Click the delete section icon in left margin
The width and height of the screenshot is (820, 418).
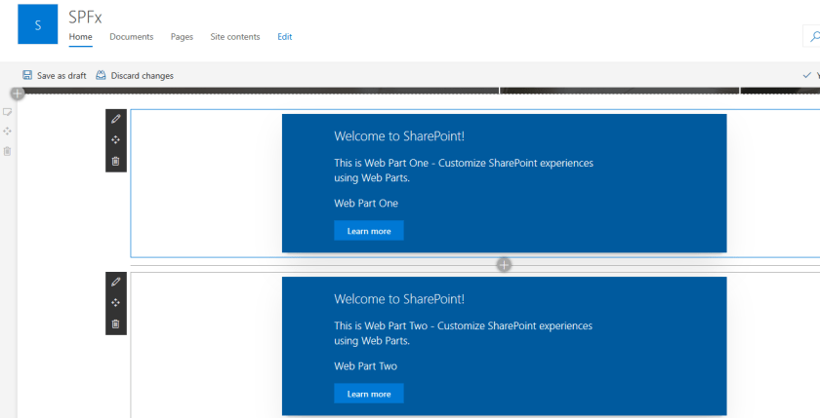[x=8, y=151]
